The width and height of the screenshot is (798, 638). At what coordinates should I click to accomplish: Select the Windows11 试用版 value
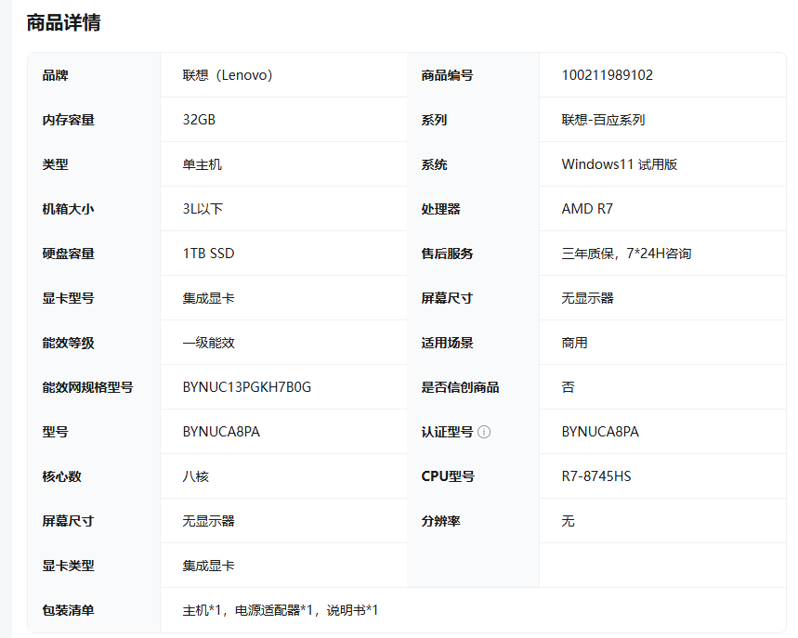(620, 164)
